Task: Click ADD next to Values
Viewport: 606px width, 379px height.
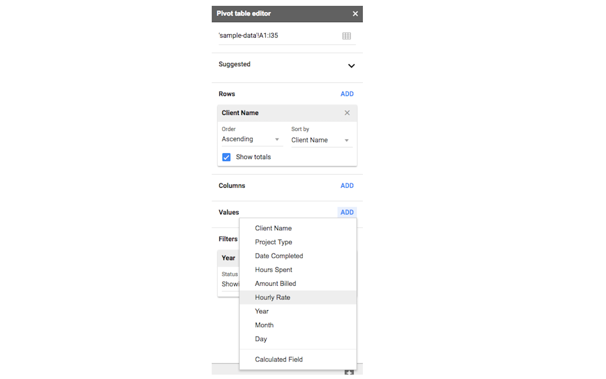Action: click(347, 212)
